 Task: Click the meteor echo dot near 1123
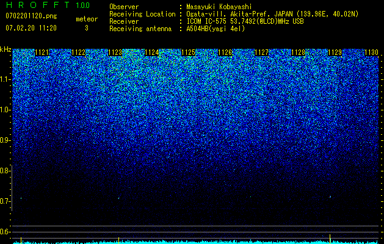(x=119, y=198)
